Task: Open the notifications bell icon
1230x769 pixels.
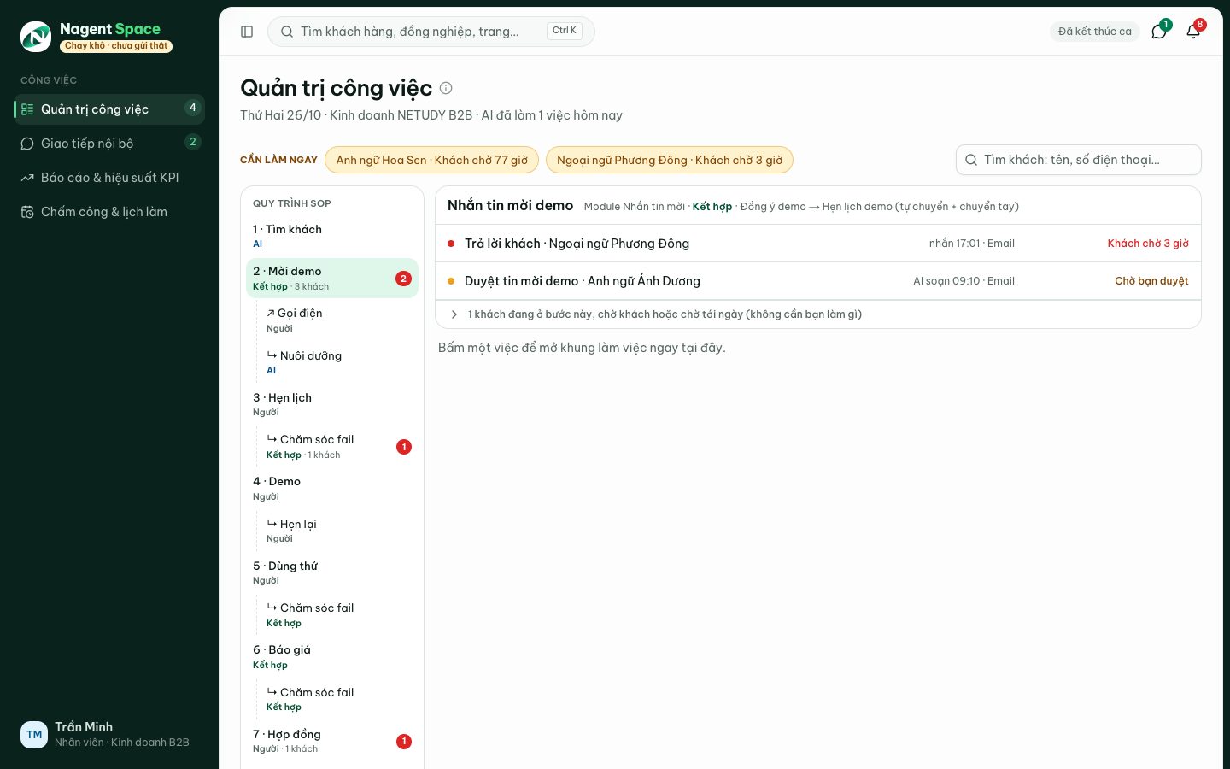Action: [1193, 32]
